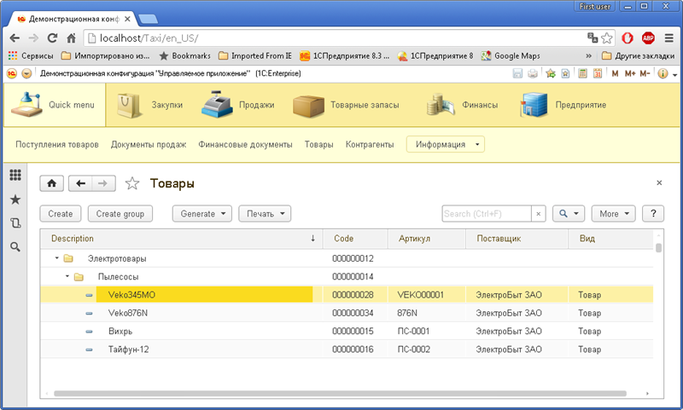The height and width of the screenshot is (410, 683).
Task: Open the calculator icon in top toolbar
Action: pos(583,73)
